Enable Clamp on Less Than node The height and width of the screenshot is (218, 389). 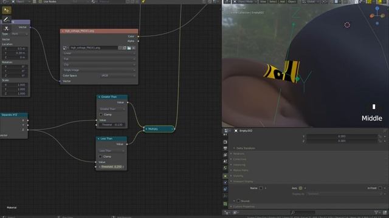coord(100,156)
